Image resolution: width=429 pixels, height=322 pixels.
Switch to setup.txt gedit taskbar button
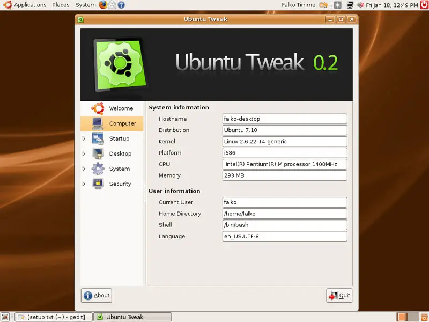54,317
